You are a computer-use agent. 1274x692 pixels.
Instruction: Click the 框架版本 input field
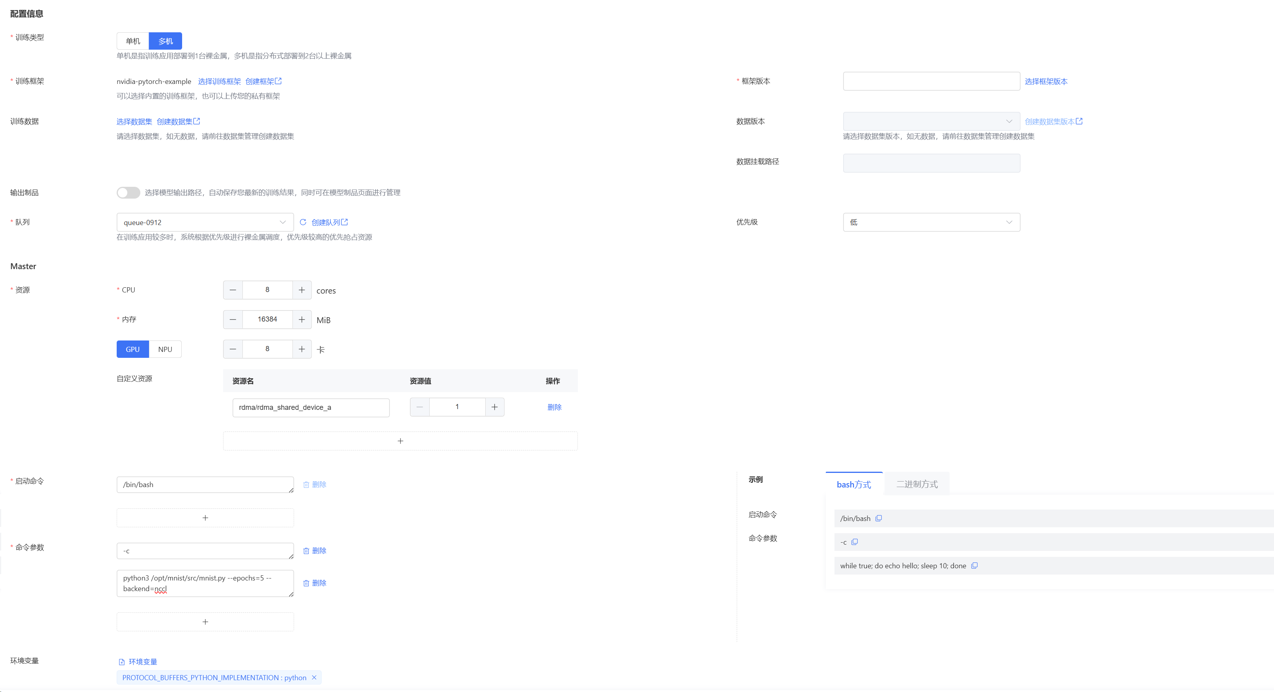pyautogui.click(x=931, y=82)
